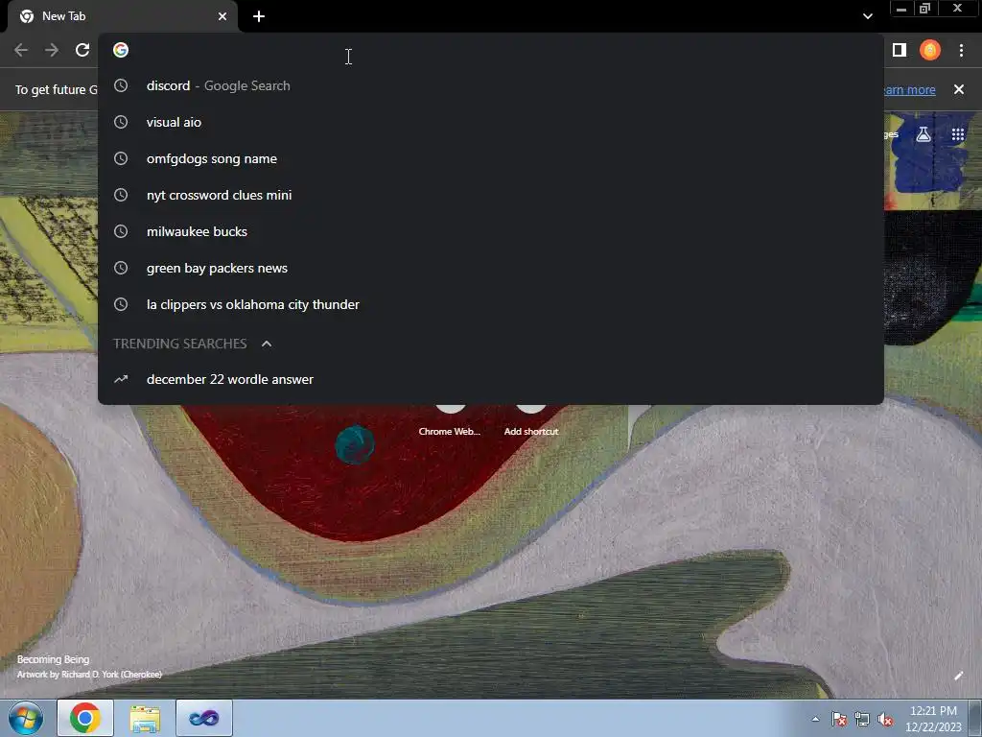The image size is (982, 737).
Task: Open a new tab with plus button
Action: [259, 16]
